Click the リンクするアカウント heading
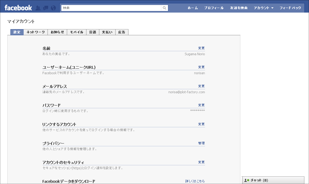Image resolution: width=309 pixels, height=184 pixels. 59,125
